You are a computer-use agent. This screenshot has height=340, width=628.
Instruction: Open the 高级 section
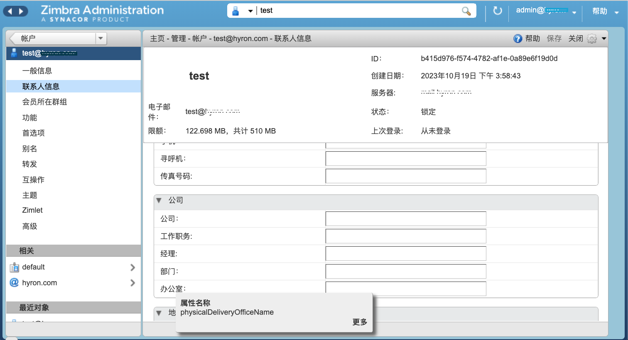click(74, 226)
